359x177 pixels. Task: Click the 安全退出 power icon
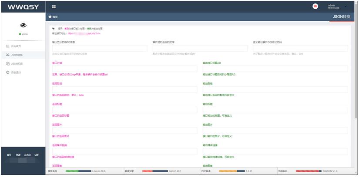click(x=7, y=72)
